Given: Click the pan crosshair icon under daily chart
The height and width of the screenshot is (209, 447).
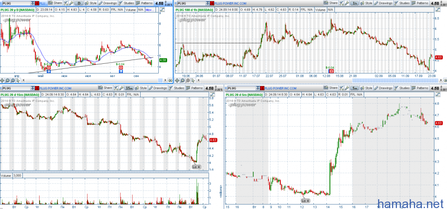Looking at the screenshot, I should click(x=2, y=80).
